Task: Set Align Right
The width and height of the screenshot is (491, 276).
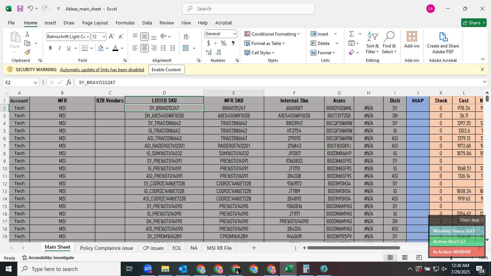Action: click(x=154, y=48)
